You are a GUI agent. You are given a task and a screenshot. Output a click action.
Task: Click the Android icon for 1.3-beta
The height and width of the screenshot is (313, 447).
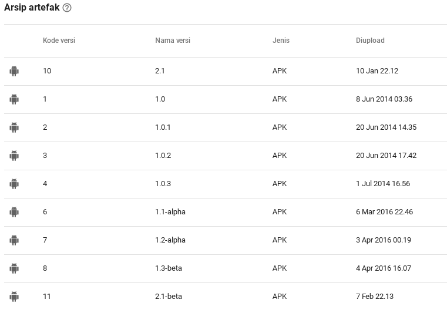(14, 268)
